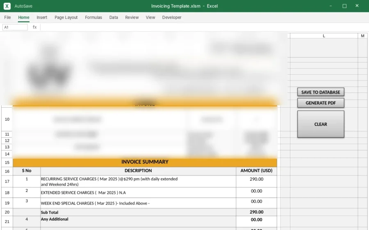The height and width of the screenshot is (230, 369).
Task: Select column L header
Action: pos(324,36)
